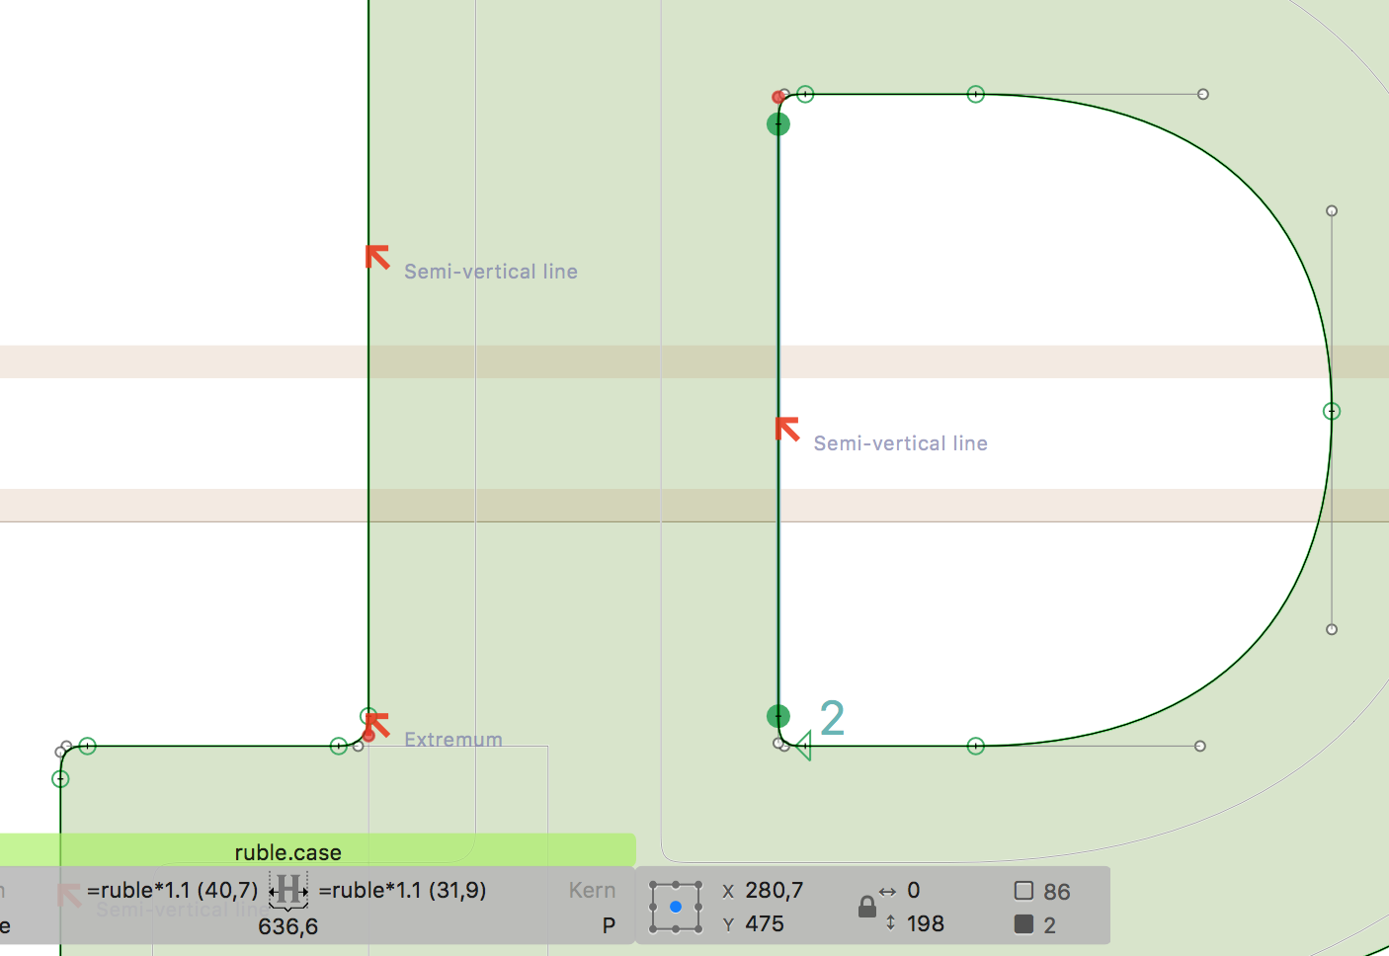This screenshot has width=1389, height=956.
Task: Click the filled square icon beside the 2 count
Action: (1023, 924)
